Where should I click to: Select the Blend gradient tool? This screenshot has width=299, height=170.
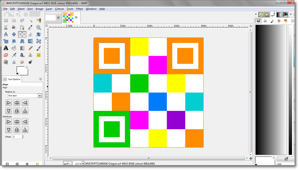point(22,48)
